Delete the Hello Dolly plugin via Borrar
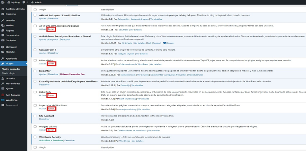 (x=51, y=95)
